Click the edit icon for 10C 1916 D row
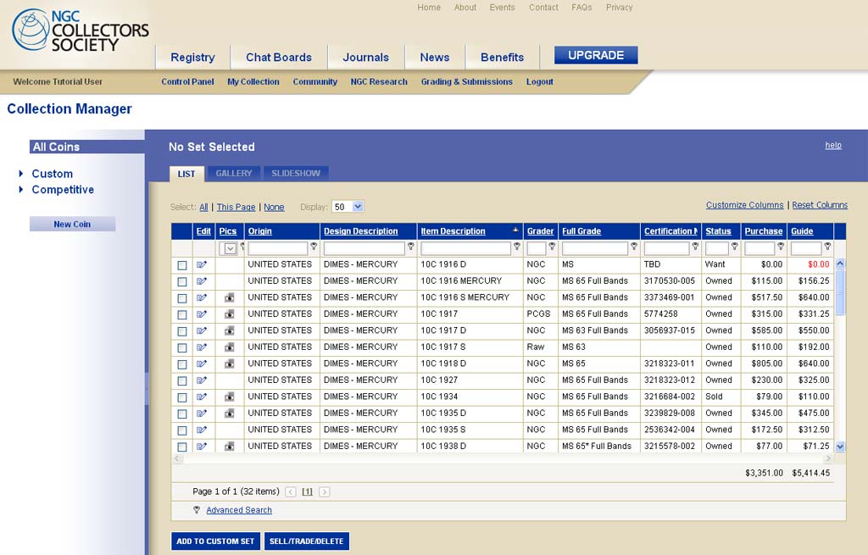868x555 pixels. pos(202,264)
